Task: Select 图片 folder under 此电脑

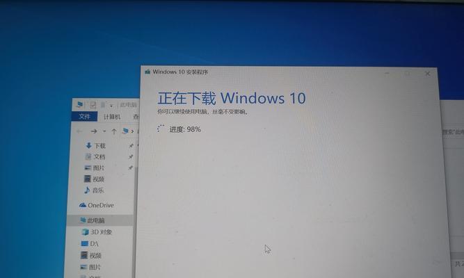Action: 90,267
